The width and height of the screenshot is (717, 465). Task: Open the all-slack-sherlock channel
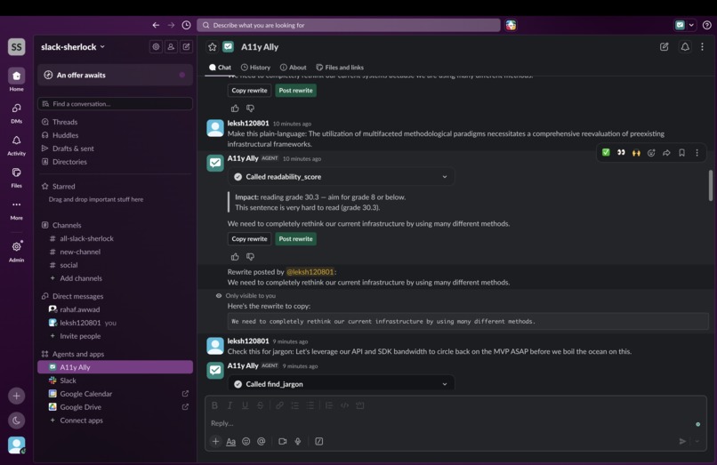[x=86, y=238]
